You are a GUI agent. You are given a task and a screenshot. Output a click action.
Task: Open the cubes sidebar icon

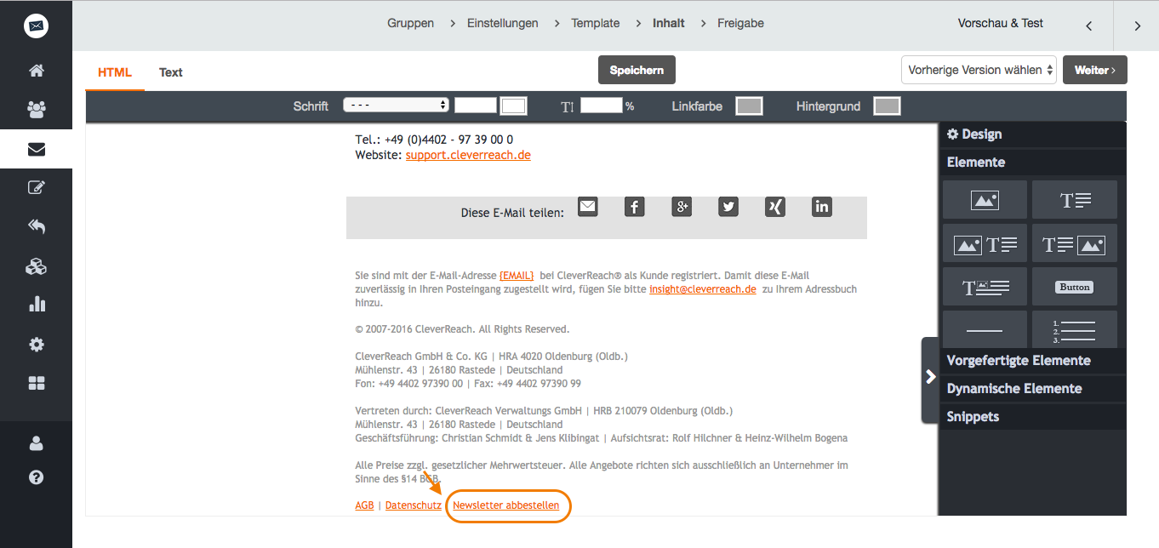pyautogui.click(x=36, y=266)
